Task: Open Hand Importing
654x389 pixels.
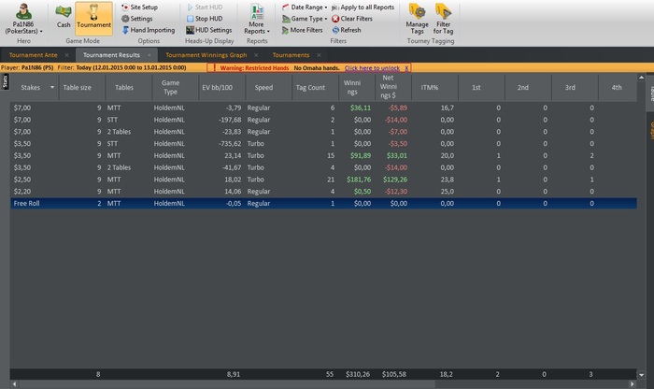Action: point(149,30)
